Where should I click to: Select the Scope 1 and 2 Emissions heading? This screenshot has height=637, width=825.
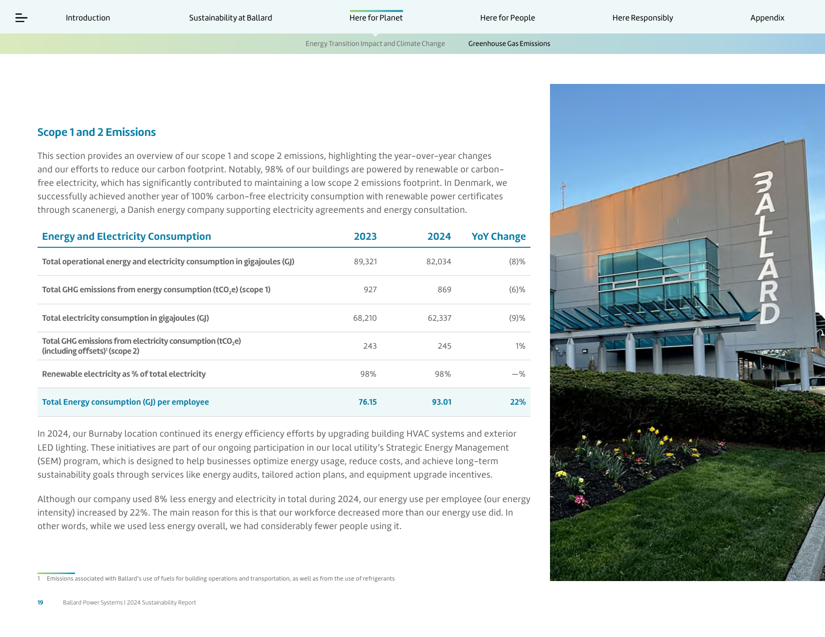coord(96,132)
